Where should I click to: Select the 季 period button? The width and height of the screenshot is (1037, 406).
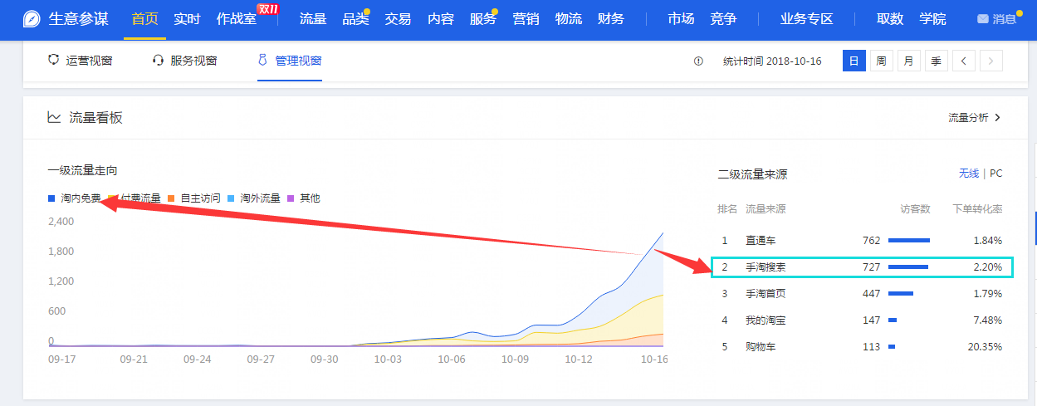click(936, 61)
